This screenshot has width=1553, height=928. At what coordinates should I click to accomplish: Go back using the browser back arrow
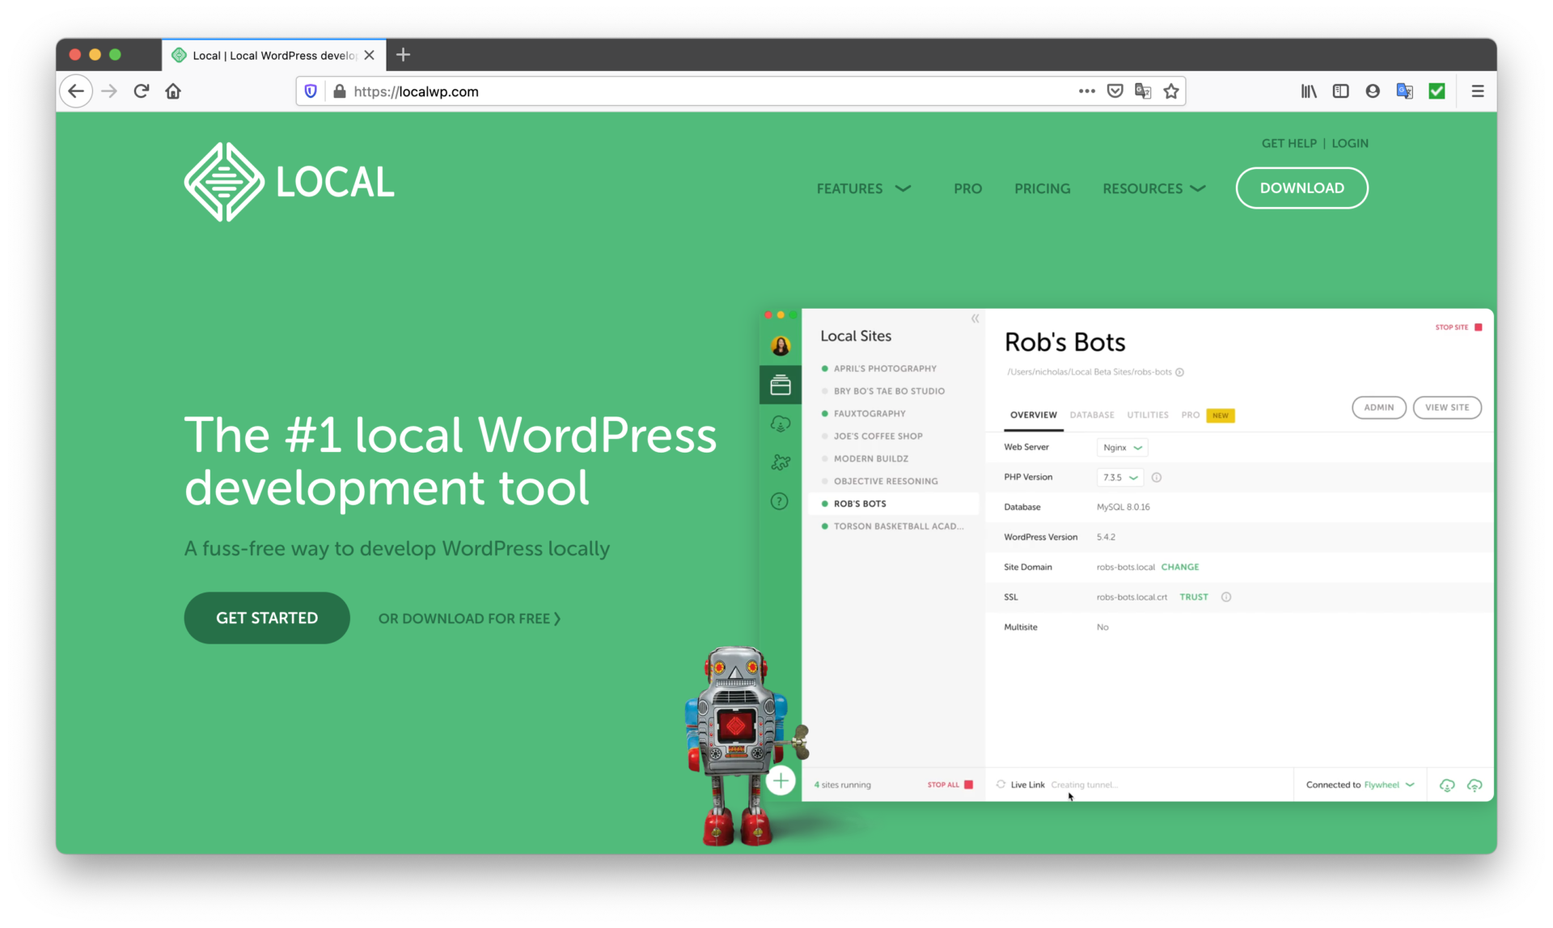[76, 91]
